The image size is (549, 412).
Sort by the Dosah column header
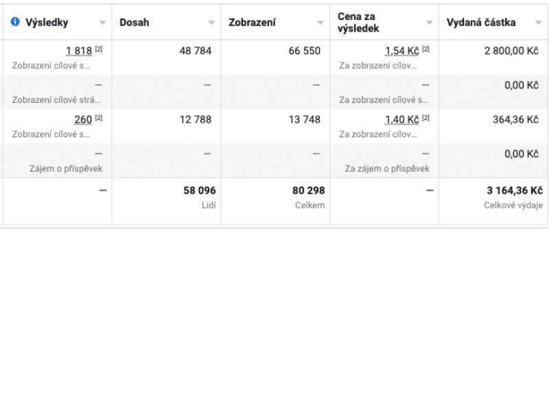pyautogui.click(x=135, y=23)
